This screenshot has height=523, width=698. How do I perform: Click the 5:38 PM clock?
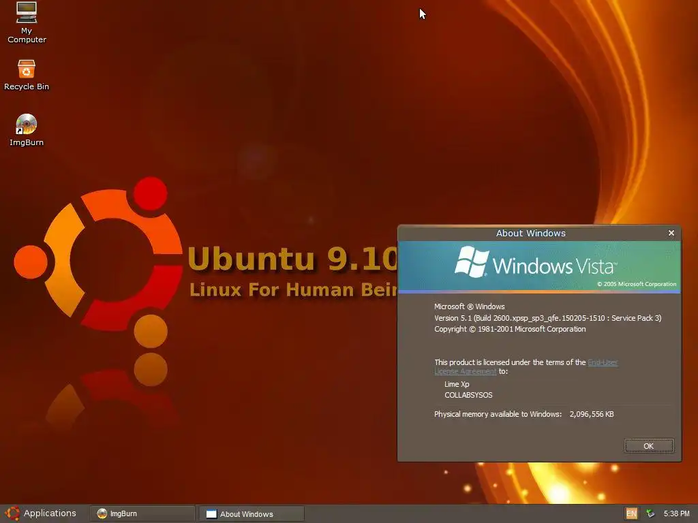(x=676, y=513)
